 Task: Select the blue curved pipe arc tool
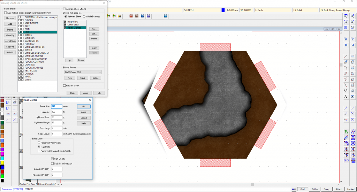[346, 143]
